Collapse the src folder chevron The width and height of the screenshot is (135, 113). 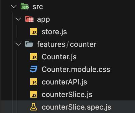(14, 7)
